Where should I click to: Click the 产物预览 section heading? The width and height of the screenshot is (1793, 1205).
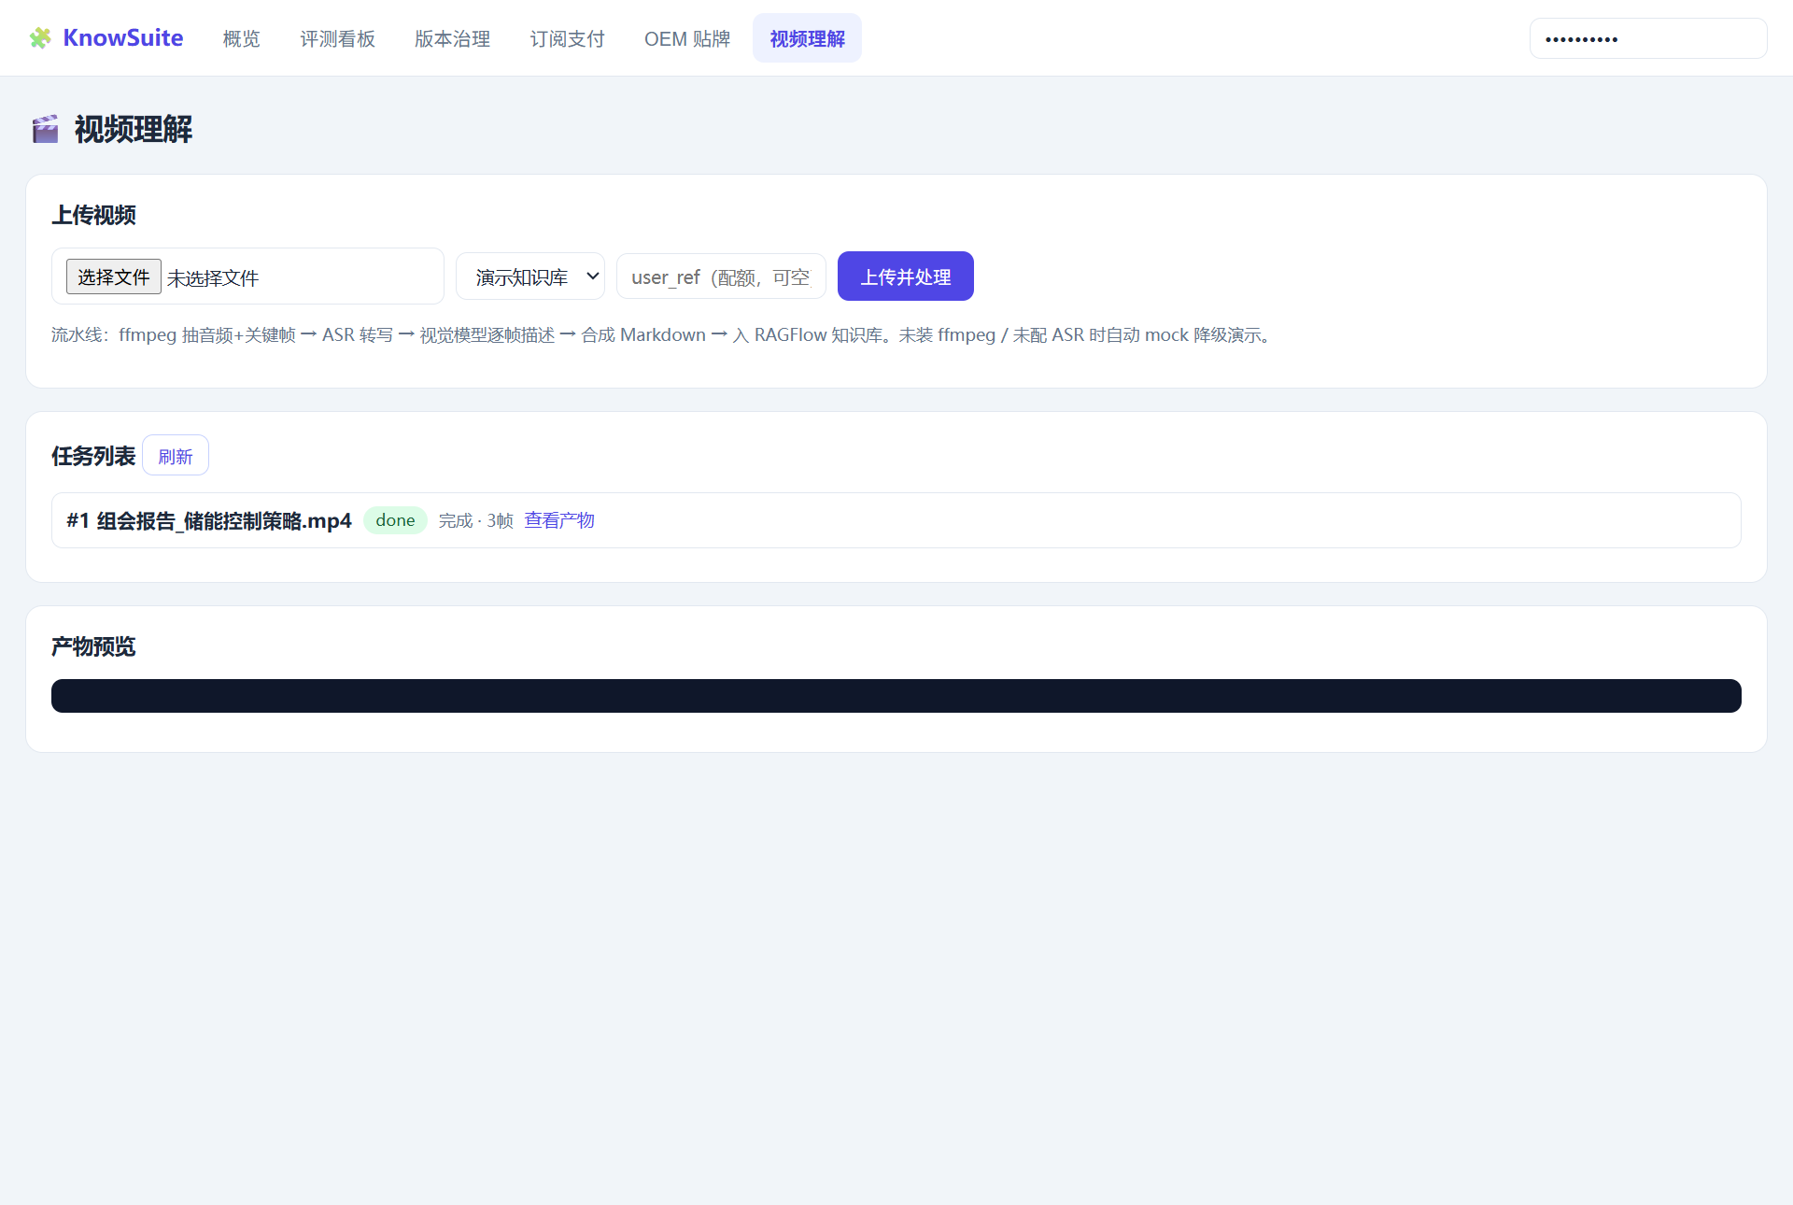93,646
